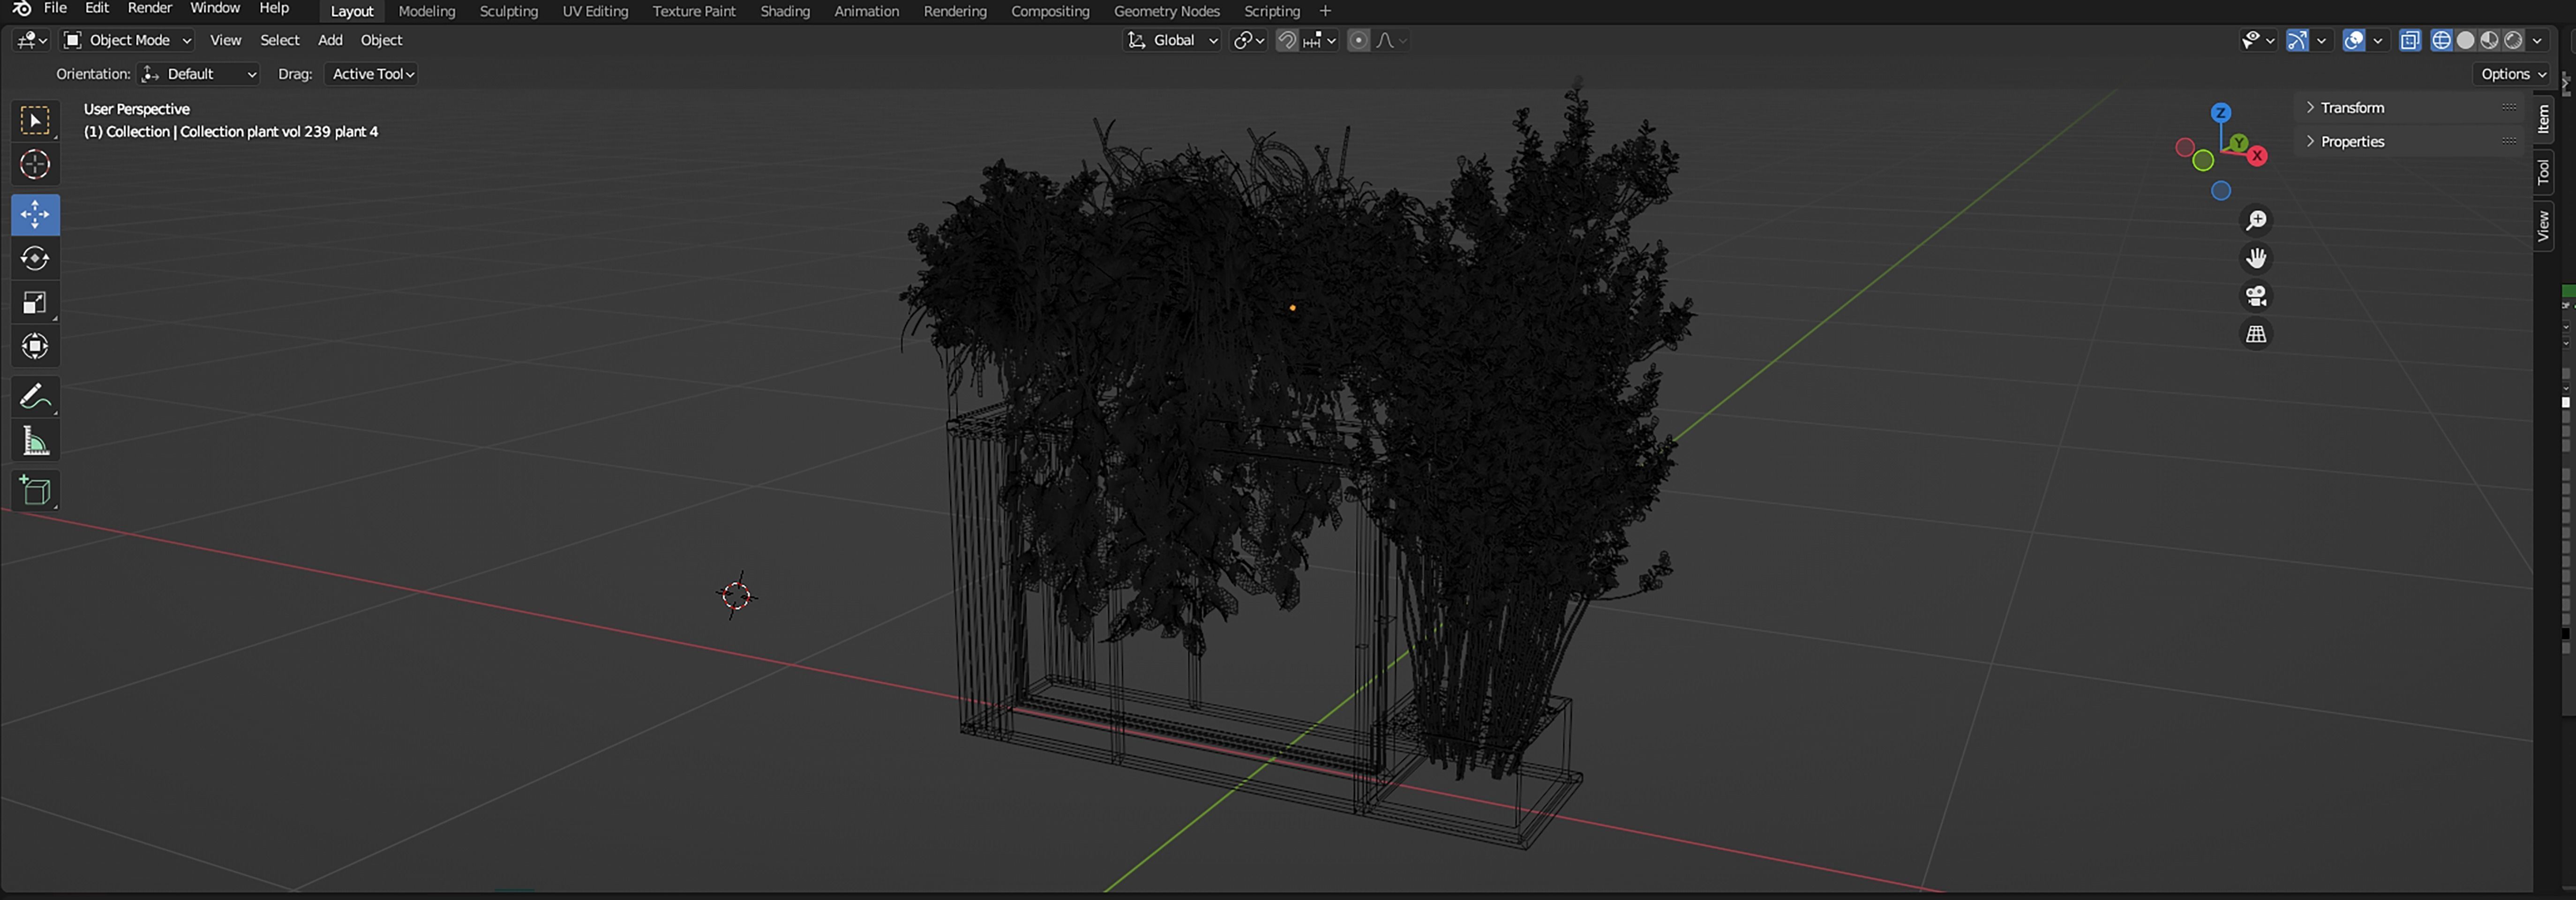Open transform pivot point selector

coord(1249,40)
